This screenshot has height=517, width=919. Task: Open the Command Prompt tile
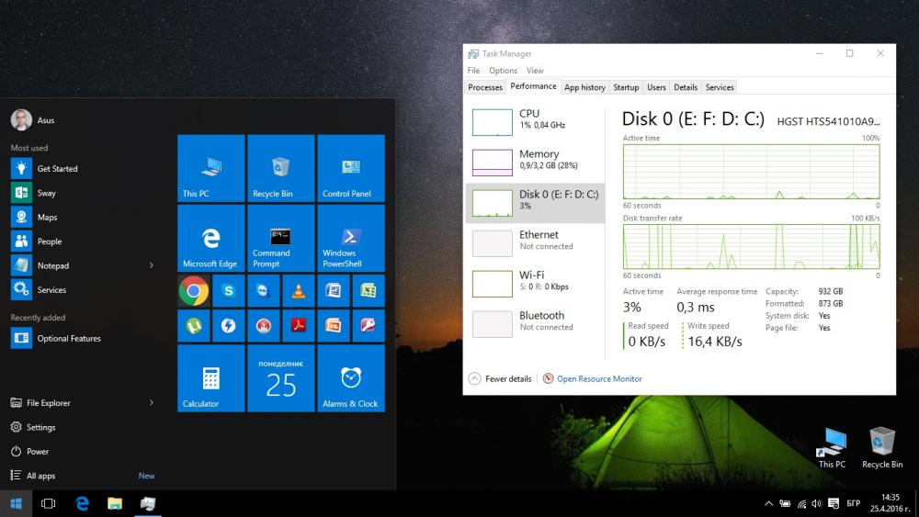click(x=280, y=239)
